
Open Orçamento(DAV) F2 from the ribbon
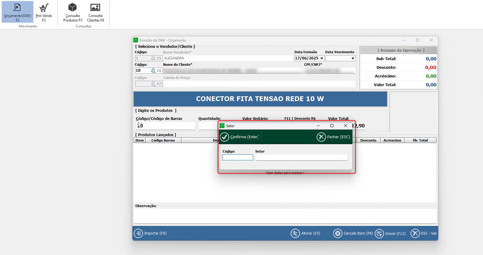click(x=18, y=12)
